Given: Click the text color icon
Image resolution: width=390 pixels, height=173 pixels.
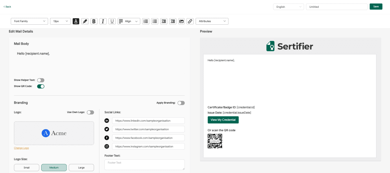Looking at the screenshot, I should click(x=76, y=21).
